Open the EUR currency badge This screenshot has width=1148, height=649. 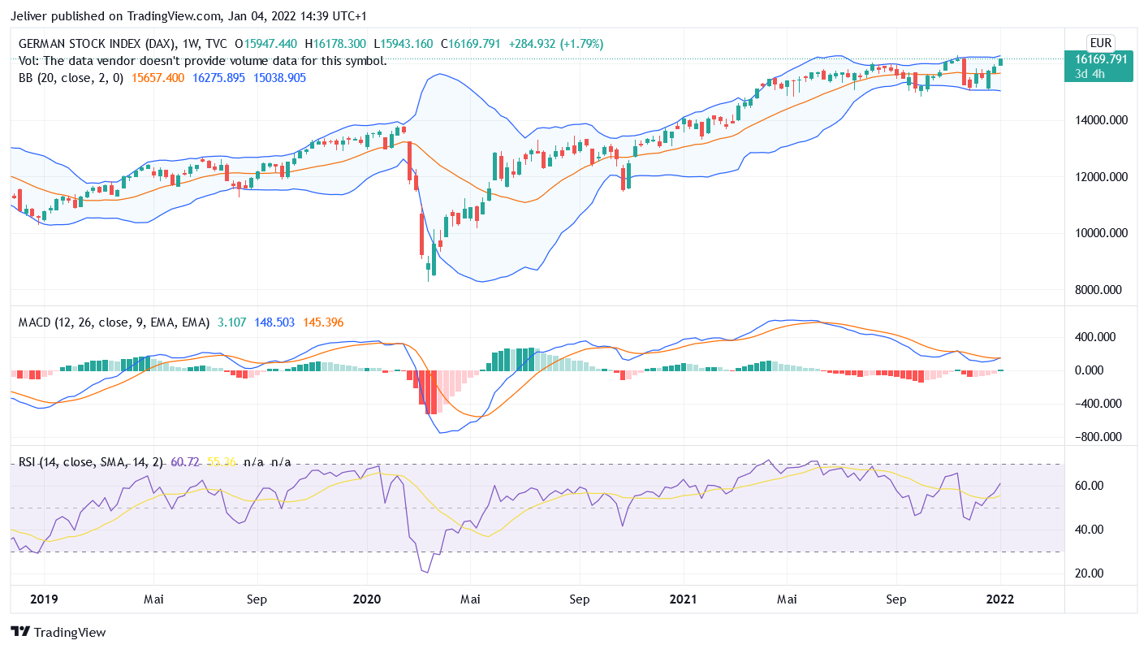1100,43
